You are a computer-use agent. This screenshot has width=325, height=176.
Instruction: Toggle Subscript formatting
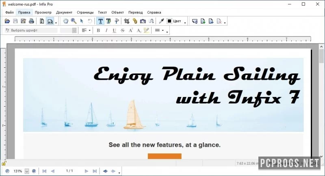pyautogui.click(x=139, y=30)
